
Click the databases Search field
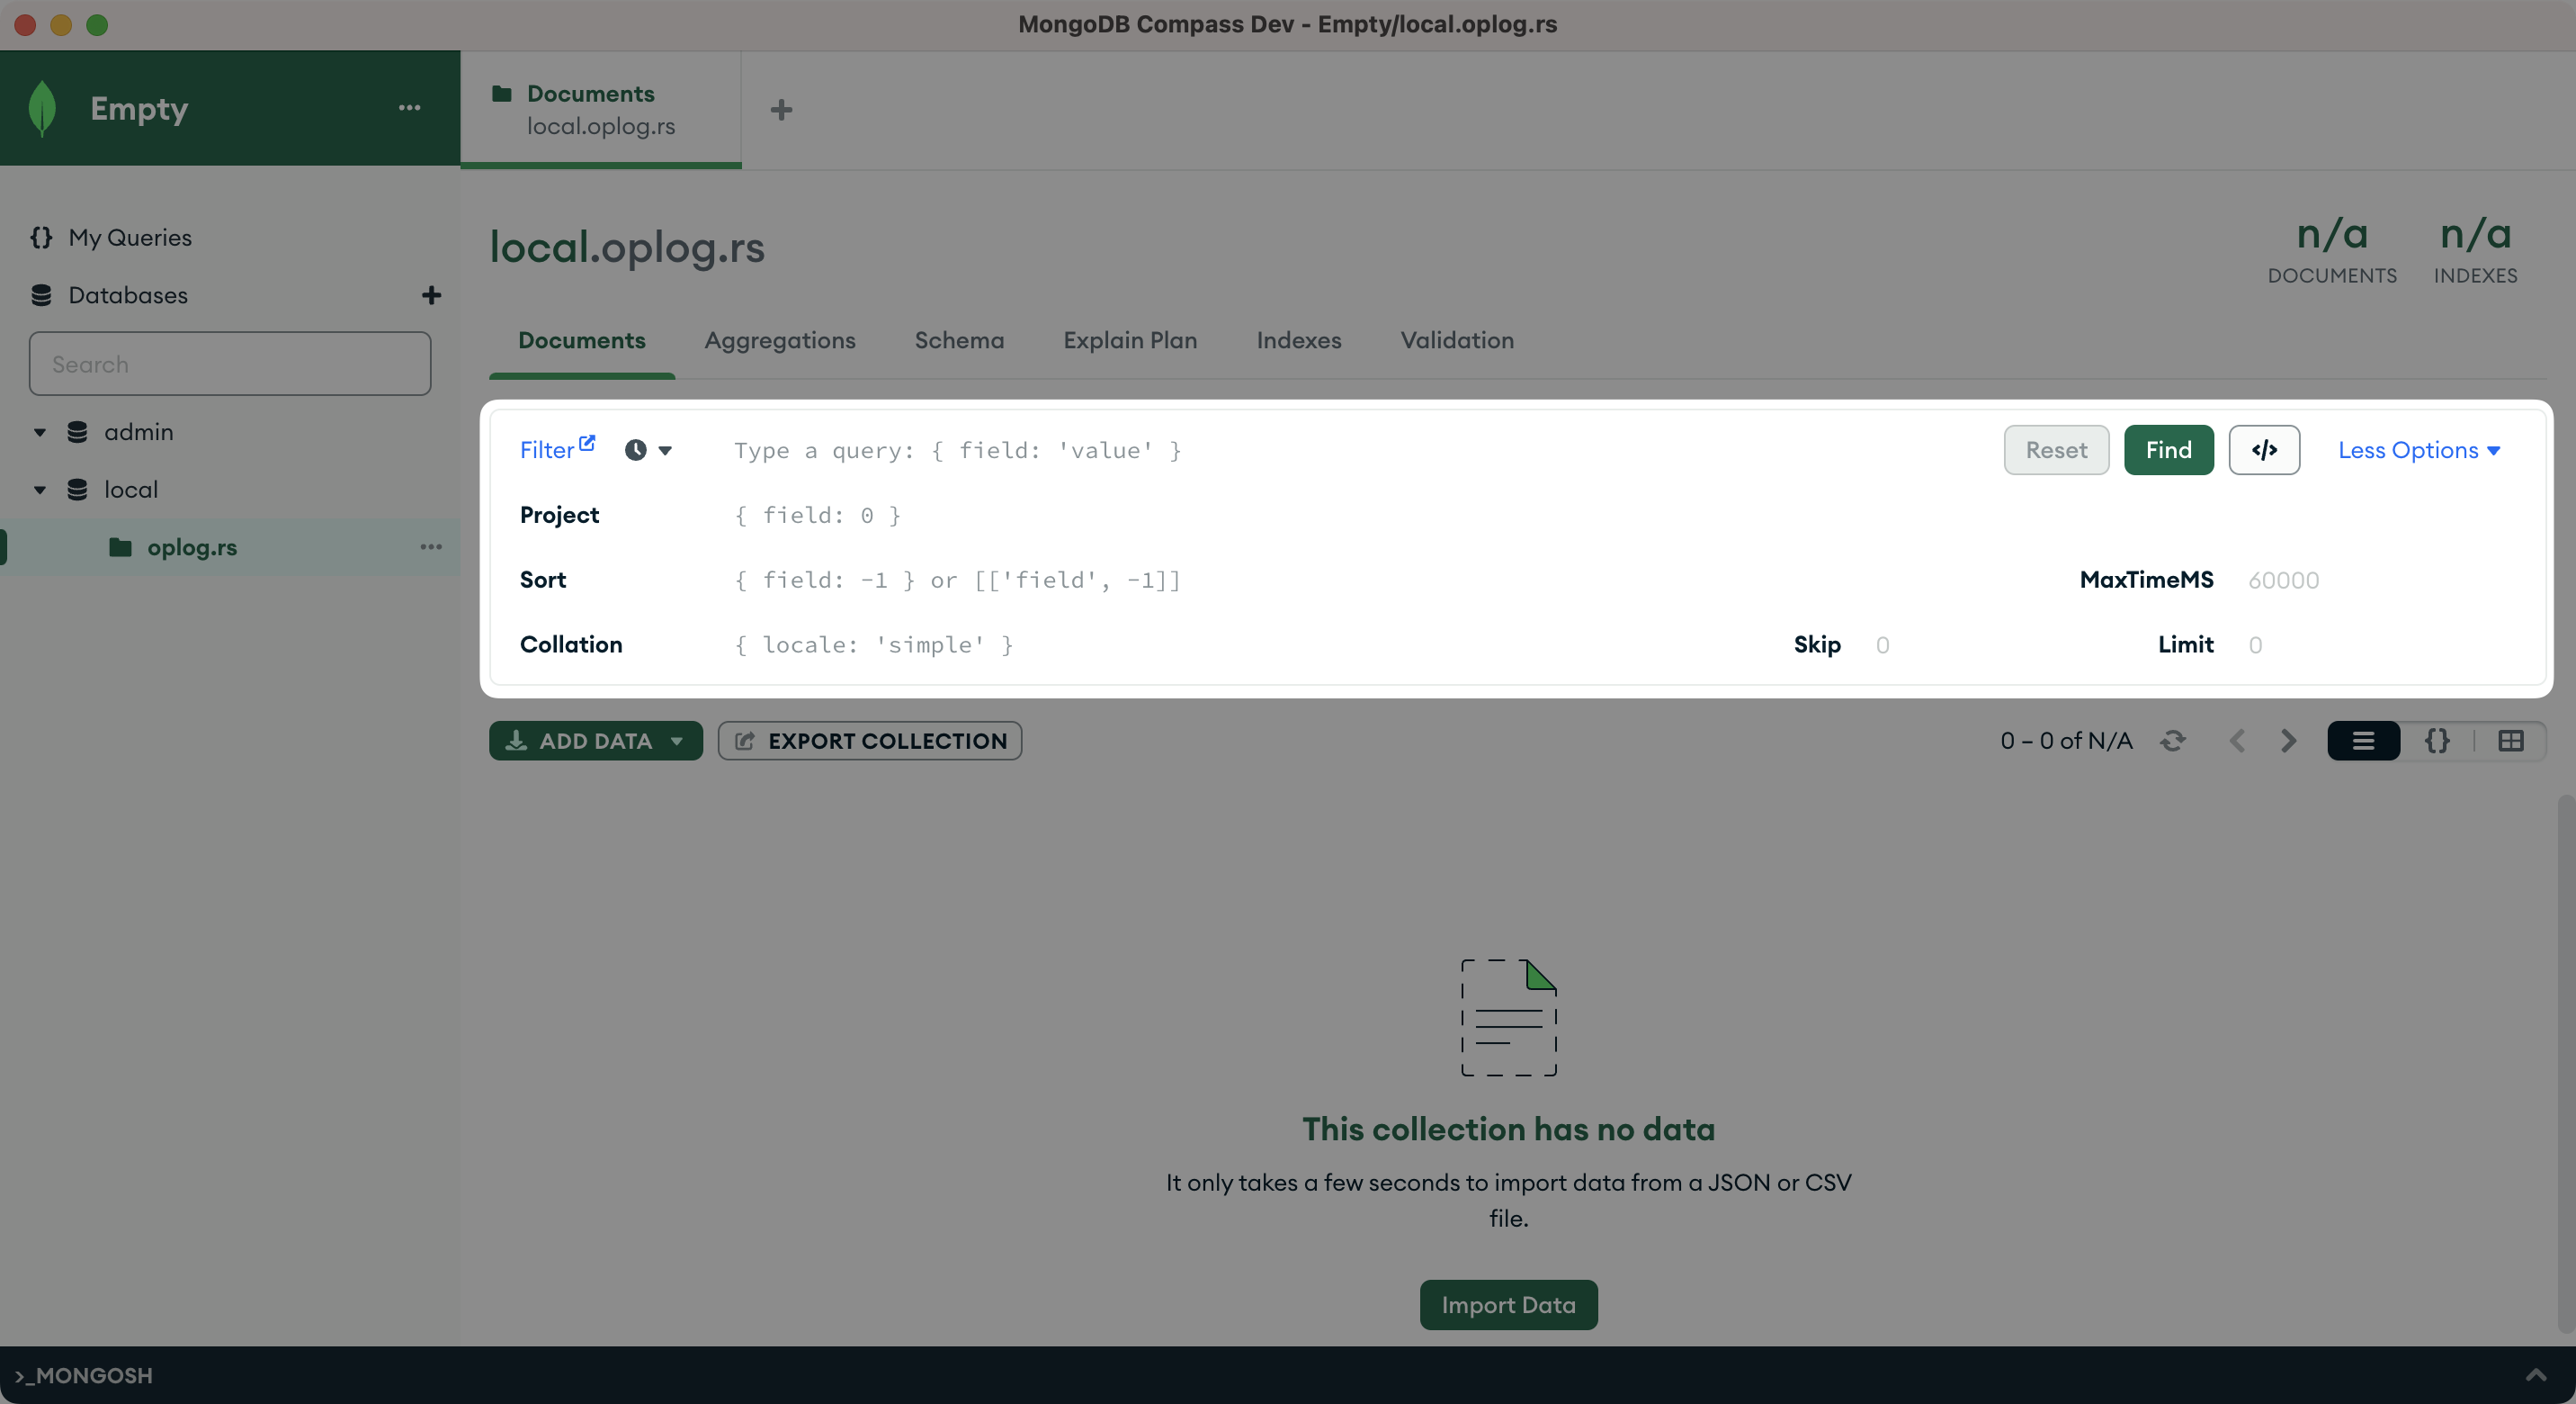coord(230,364)
